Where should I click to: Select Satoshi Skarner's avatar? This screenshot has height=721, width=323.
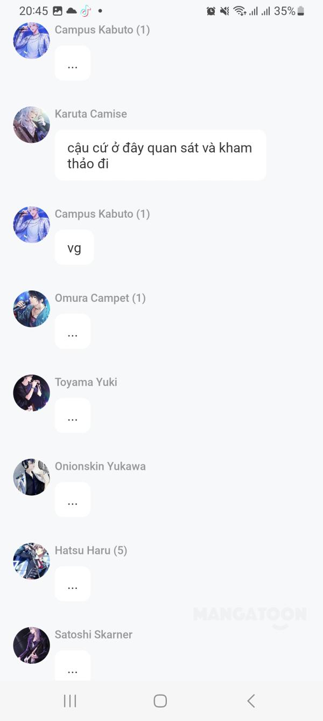tap(32, 645)
